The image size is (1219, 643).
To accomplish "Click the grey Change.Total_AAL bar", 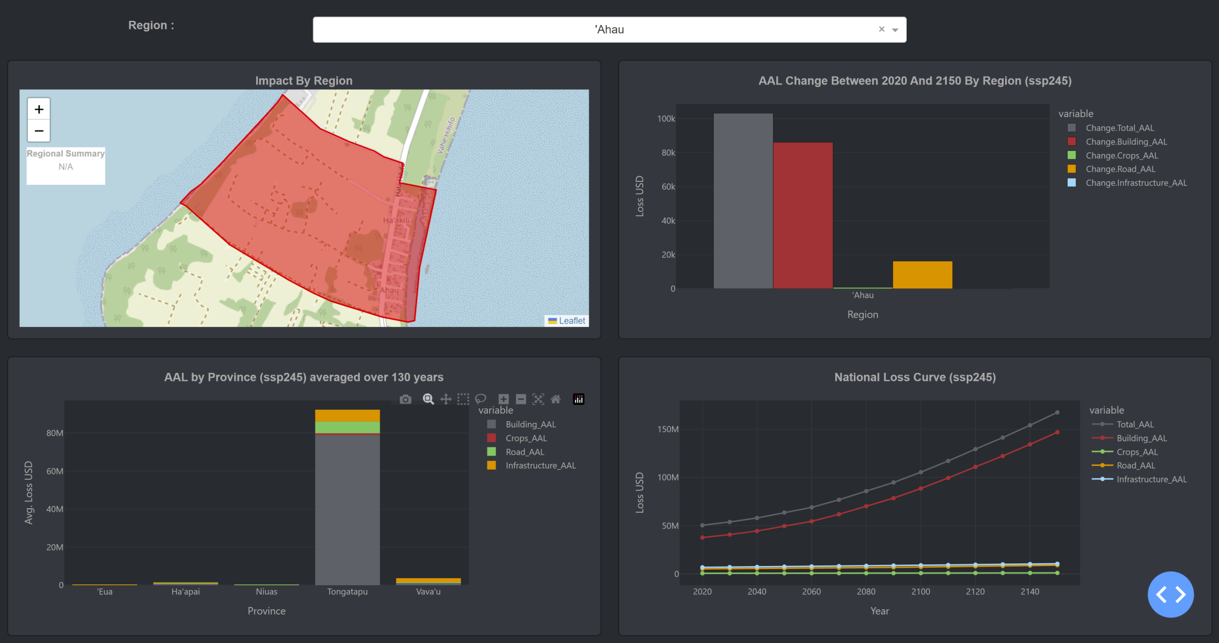I will tap(743, 201).
